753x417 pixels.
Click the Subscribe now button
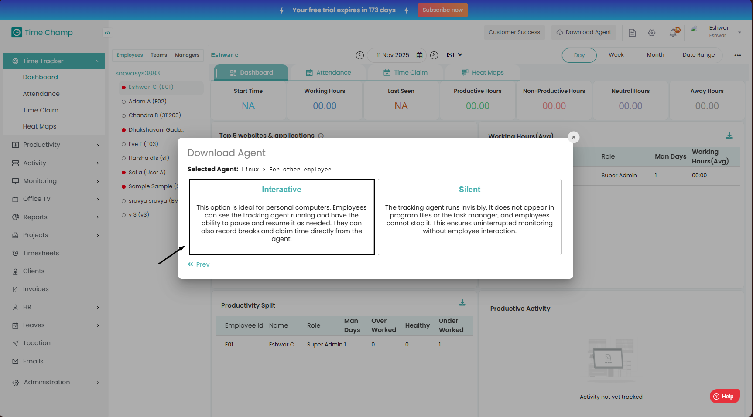442,10
